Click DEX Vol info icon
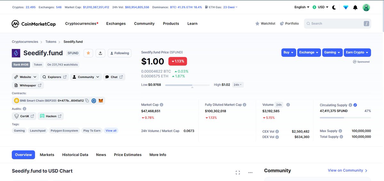384x181 pixels. (277, 137)
